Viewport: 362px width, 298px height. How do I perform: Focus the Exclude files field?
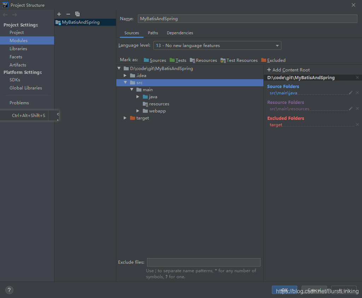tap(204, 262)
